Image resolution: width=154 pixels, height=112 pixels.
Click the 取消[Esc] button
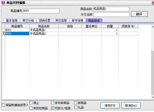click(131, 105)
